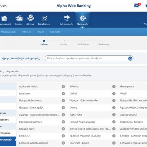The height and width of the screenshot is (147, 147).
Task: Open the Ethelon payment
Action: 74,87
